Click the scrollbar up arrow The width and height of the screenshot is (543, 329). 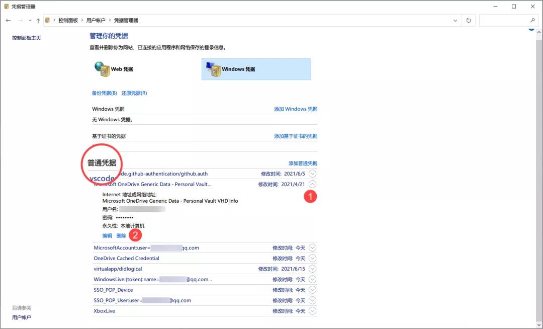click(539, 32)
